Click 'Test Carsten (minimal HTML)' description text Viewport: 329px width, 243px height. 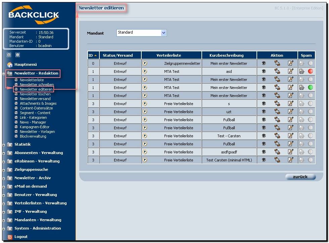(x=229, y=160)
